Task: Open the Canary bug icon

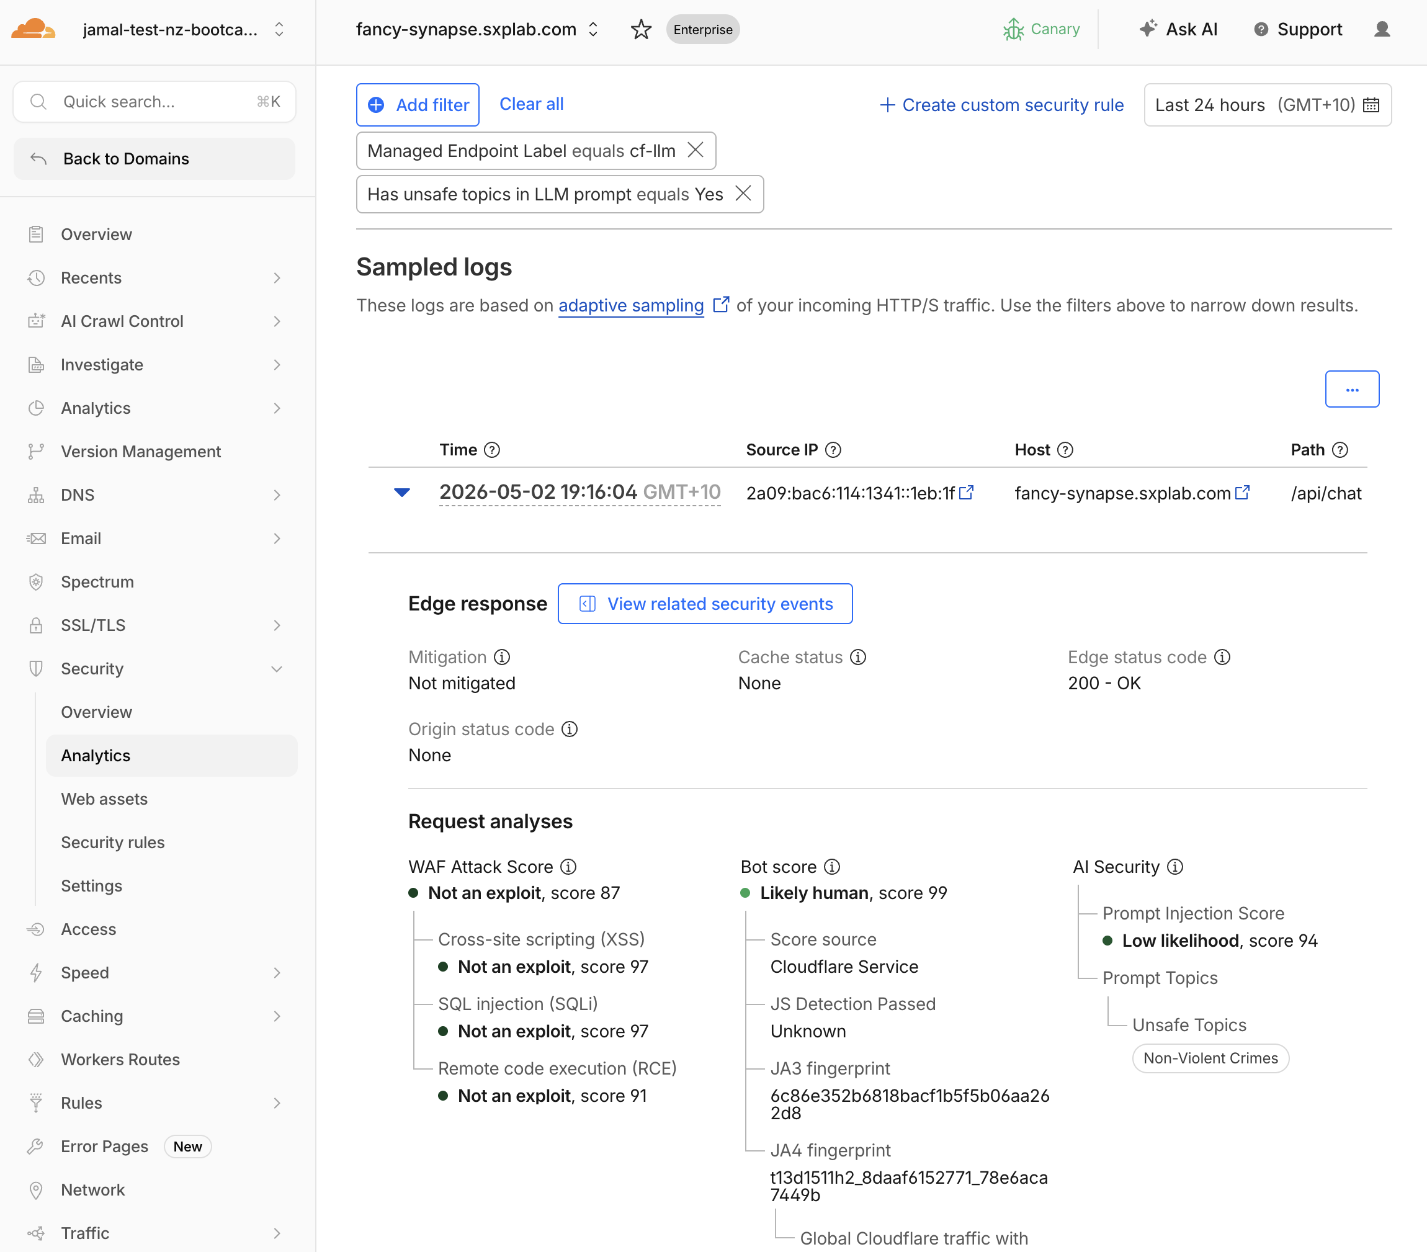Action: click(1013, 29)
